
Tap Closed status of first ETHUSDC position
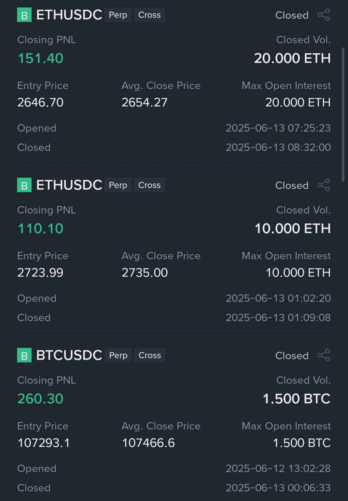292,15
